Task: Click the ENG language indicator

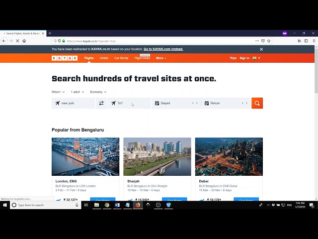Action: coord(289,205)
